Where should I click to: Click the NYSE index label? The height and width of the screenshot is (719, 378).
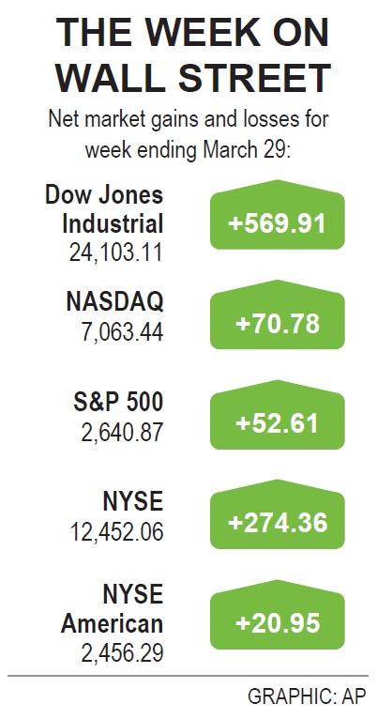[x=133, y=501]
